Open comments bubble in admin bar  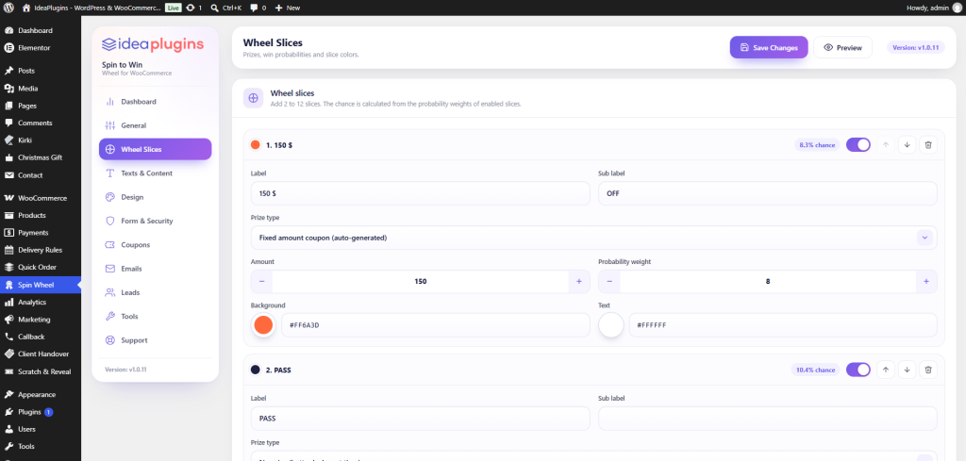(x=258, y=8)
